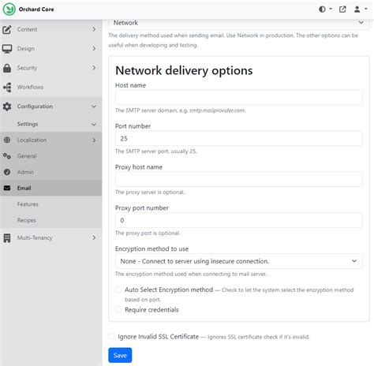Click the Content pencil icon in sidebar
374x366 pixels.
(x=7, y=29)
